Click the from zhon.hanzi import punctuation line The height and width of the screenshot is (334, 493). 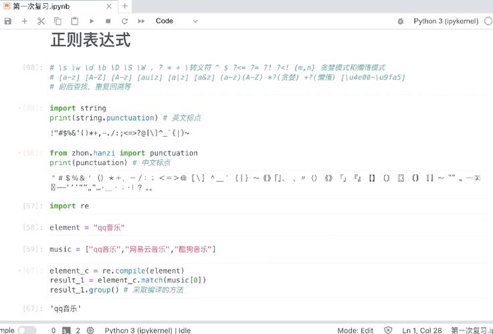pos(124,153)
